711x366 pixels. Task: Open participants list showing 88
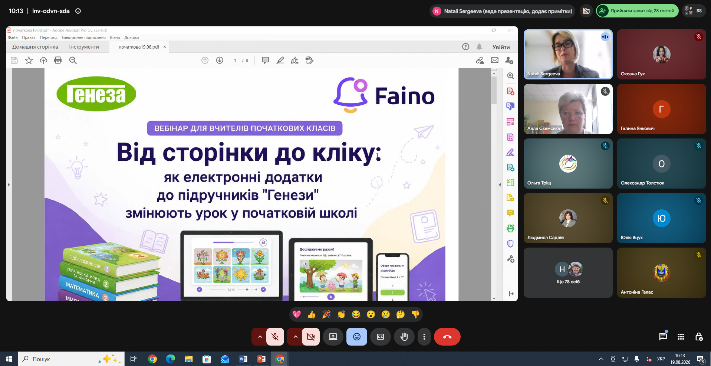pos(693,11)
